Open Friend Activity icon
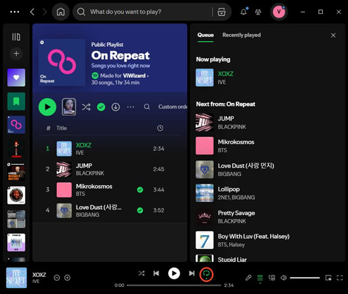The image size is (348, 294). 258,12
